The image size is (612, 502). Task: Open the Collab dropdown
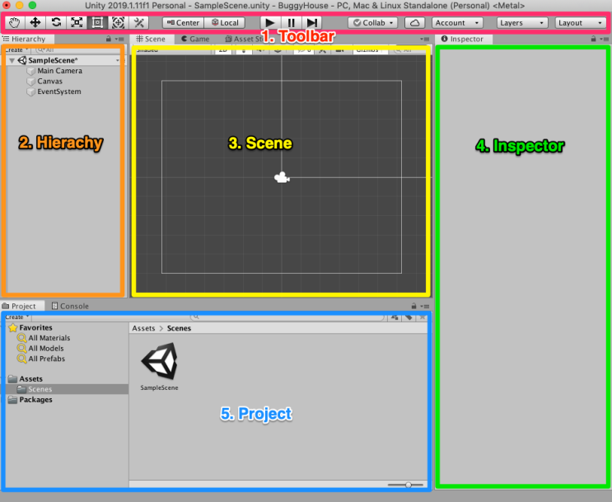point(373,23)
